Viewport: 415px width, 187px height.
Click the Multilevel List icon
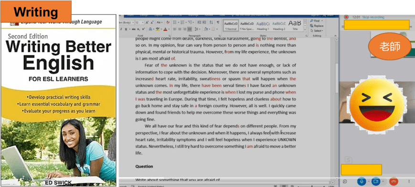[190, 22]
